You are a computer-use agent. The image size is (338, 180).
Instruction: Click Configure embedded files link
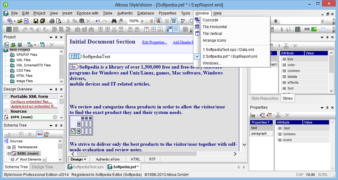pyautogui.click(x=31, y=102)
